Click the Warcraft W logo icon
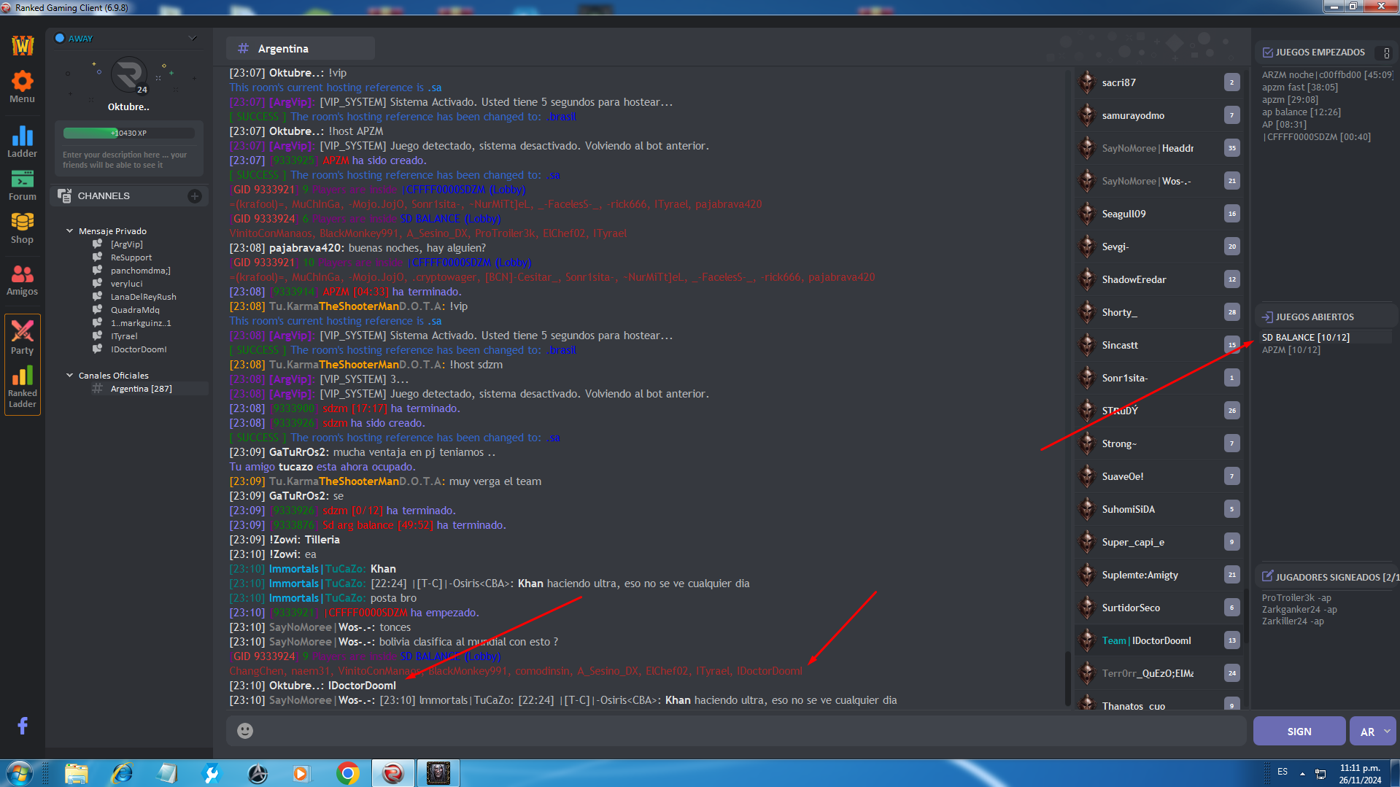Viewport: 1400px width, 787px height. pyautogui.click(x=22, y=45)
